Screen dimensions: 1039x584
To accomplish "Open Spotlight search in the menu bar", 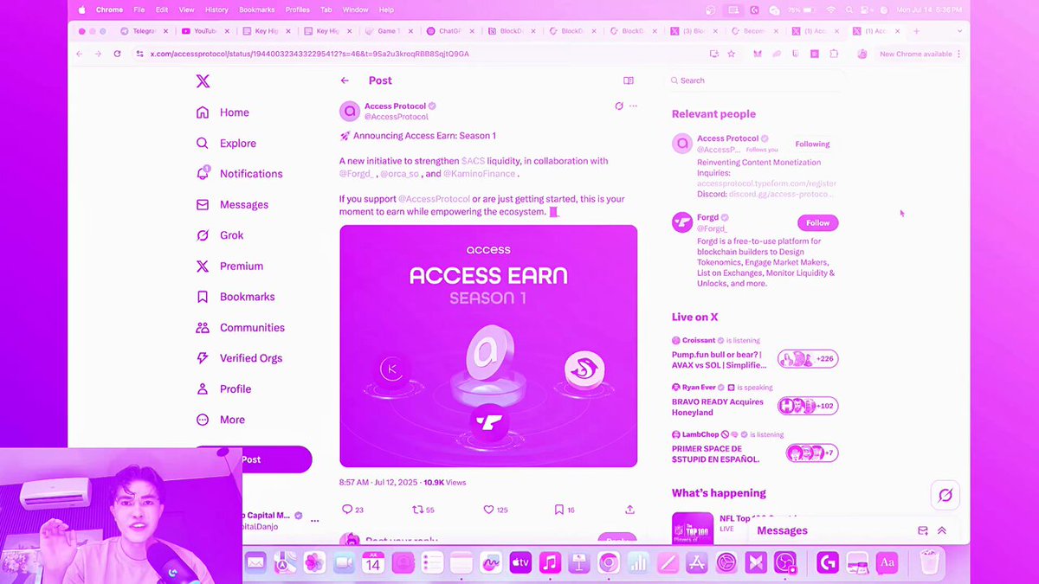I will (x=849, y=10).
